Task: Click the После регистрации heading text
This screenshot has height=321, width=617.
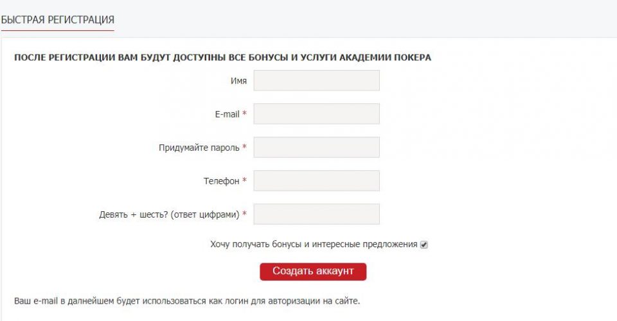Action: 222,57
